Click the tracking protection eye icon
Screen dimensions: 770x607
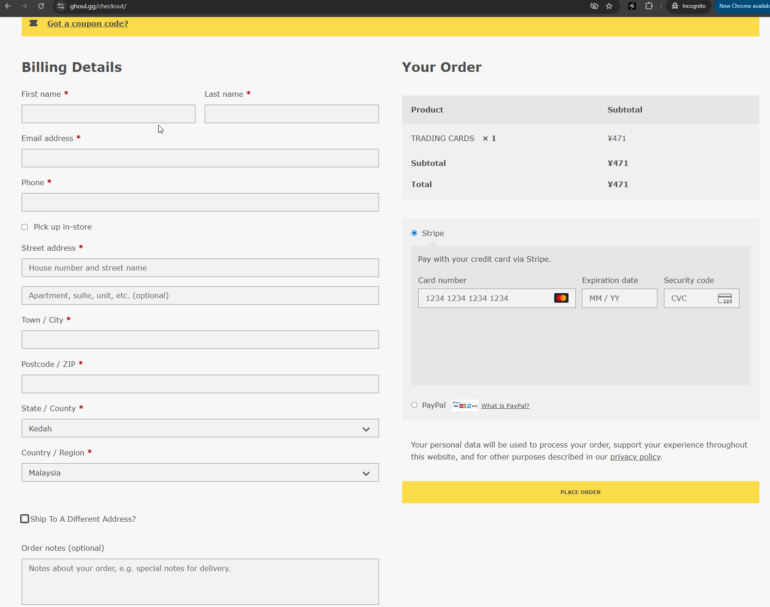(x=594, y=6)
